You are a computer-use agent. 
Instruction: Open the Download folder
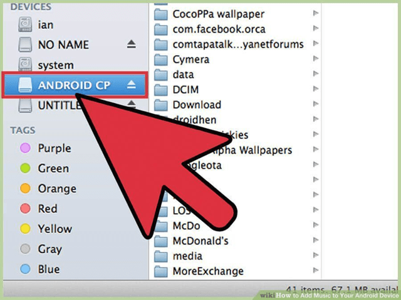coord(197,105)
